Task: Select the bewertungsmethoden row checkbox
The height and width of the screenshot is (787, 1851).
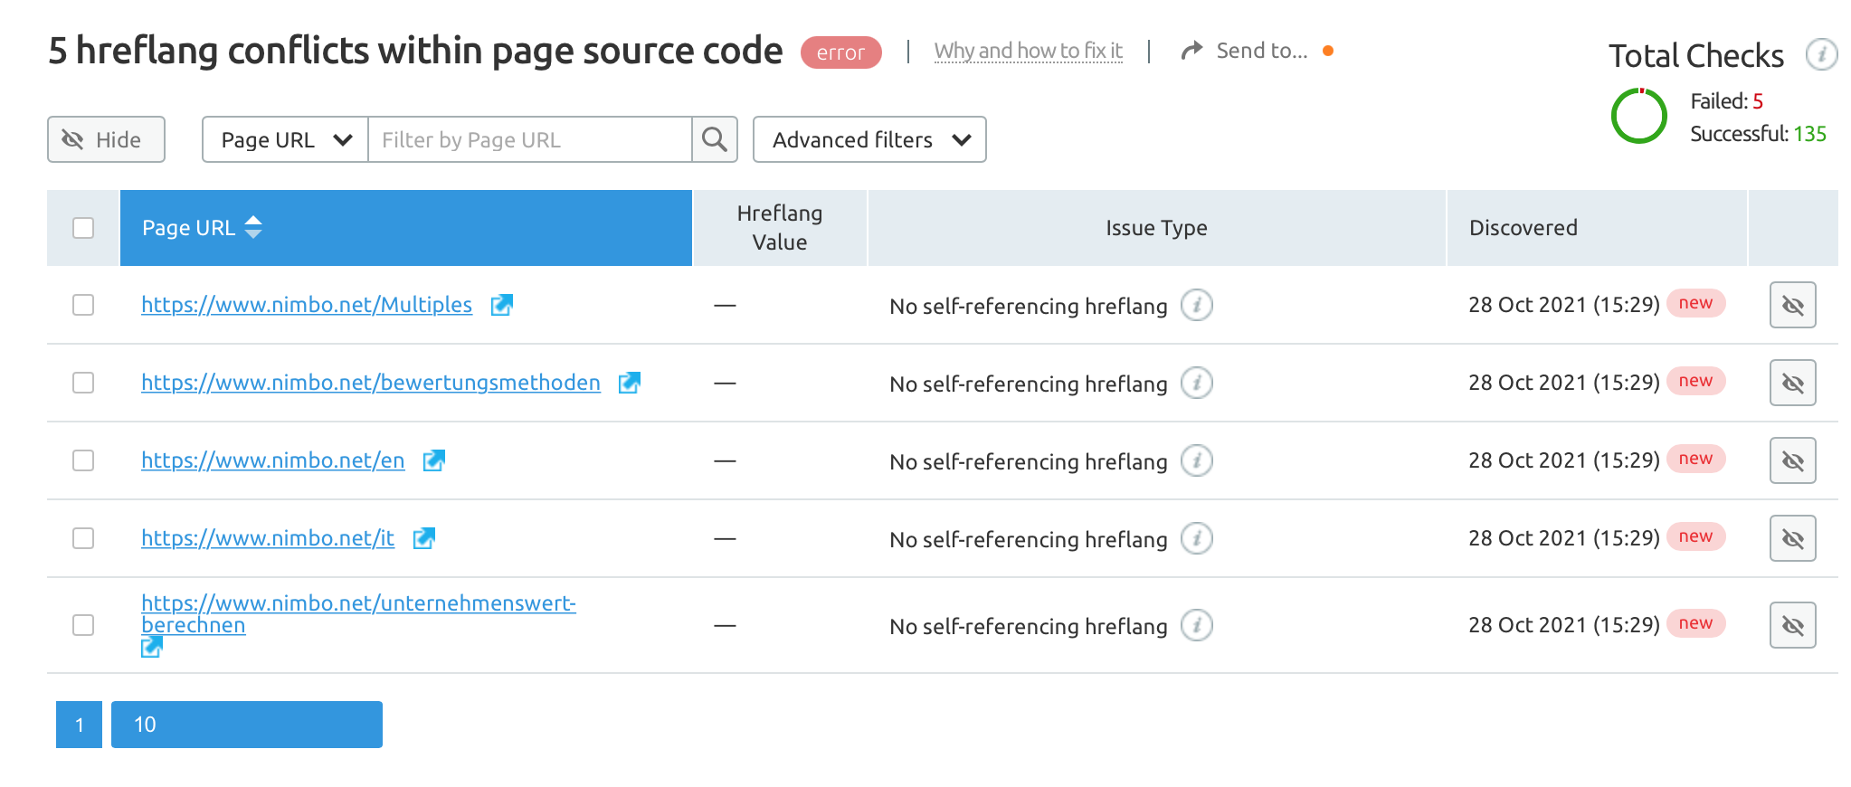Action: (x=83, y=384)
